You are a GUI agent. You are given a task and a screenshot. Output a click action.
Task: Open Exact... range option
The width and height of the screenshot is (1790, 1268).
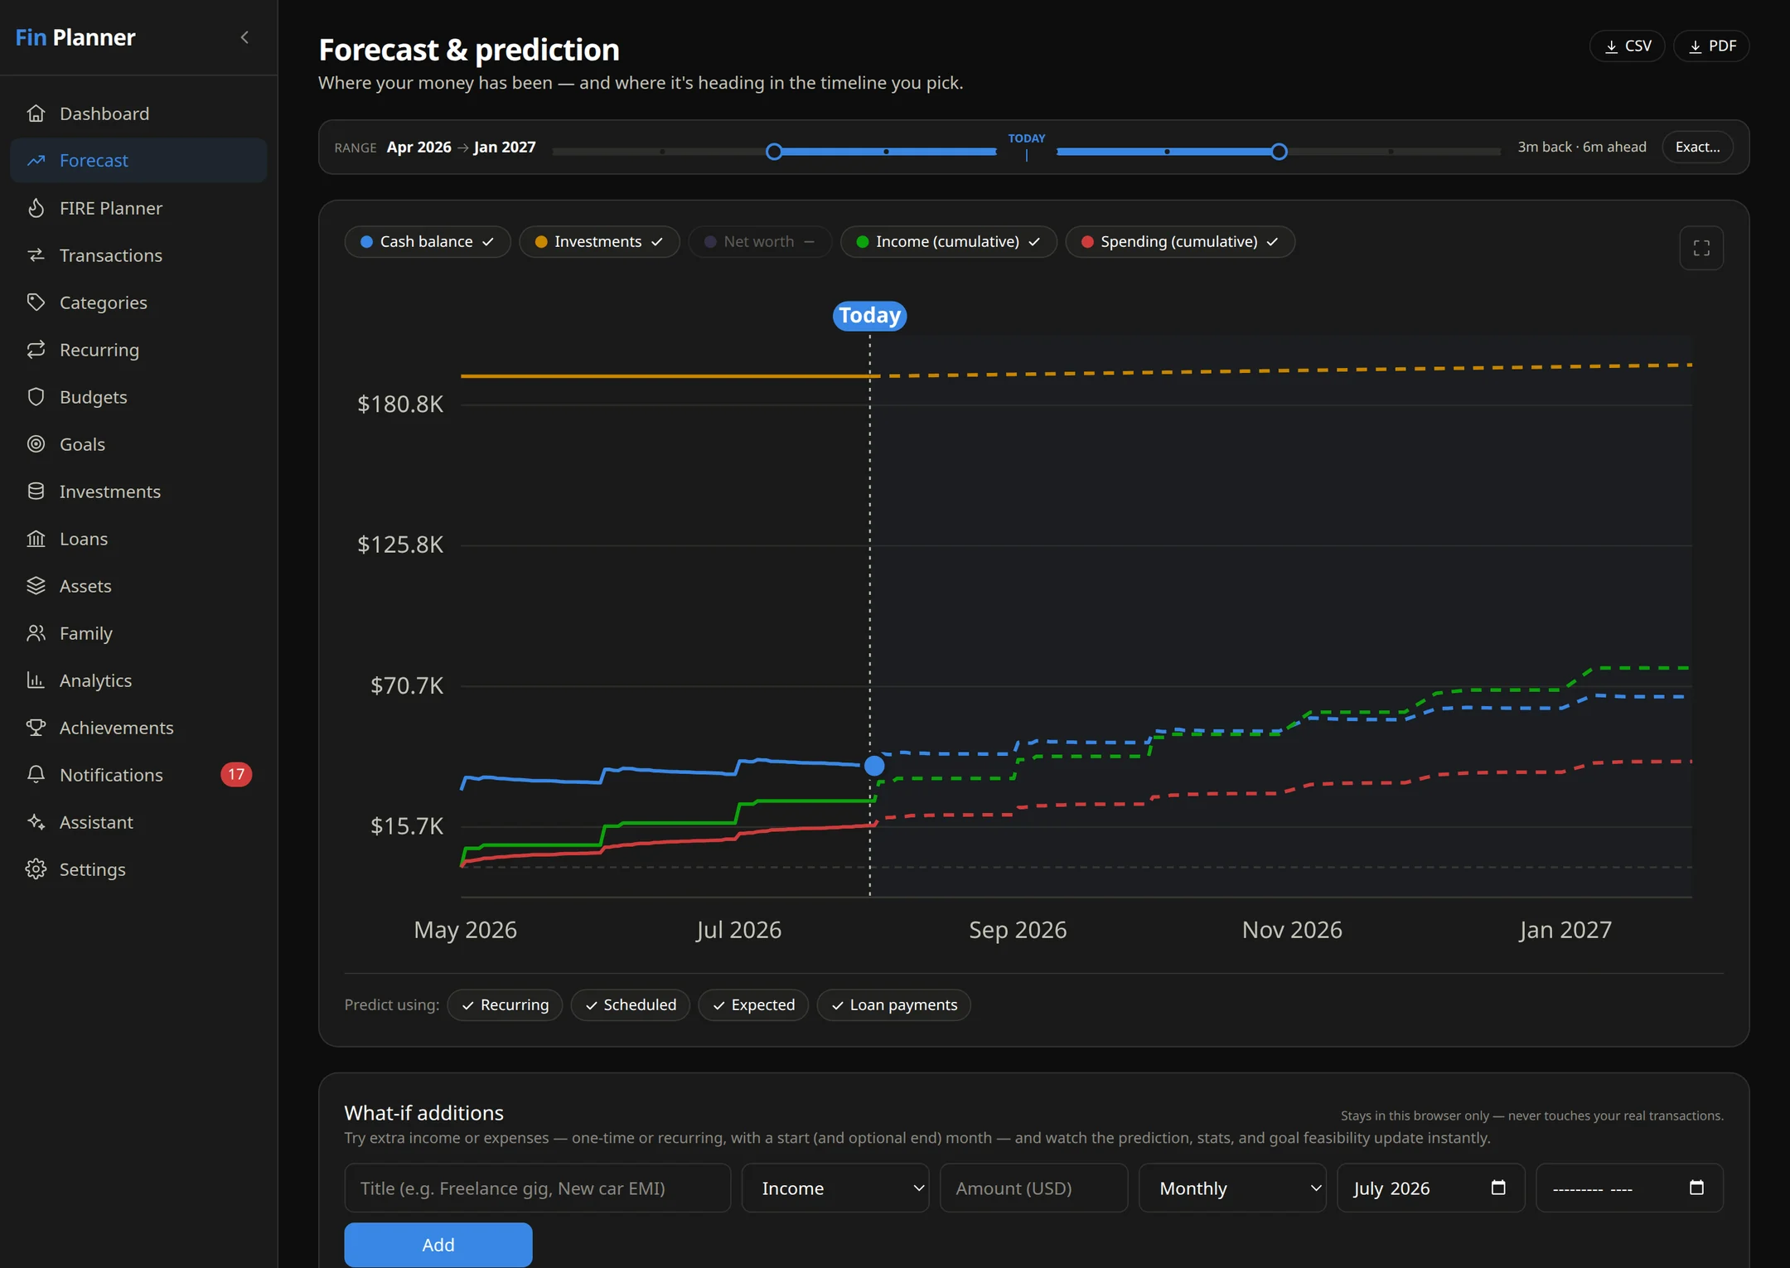pos(1697,148)
